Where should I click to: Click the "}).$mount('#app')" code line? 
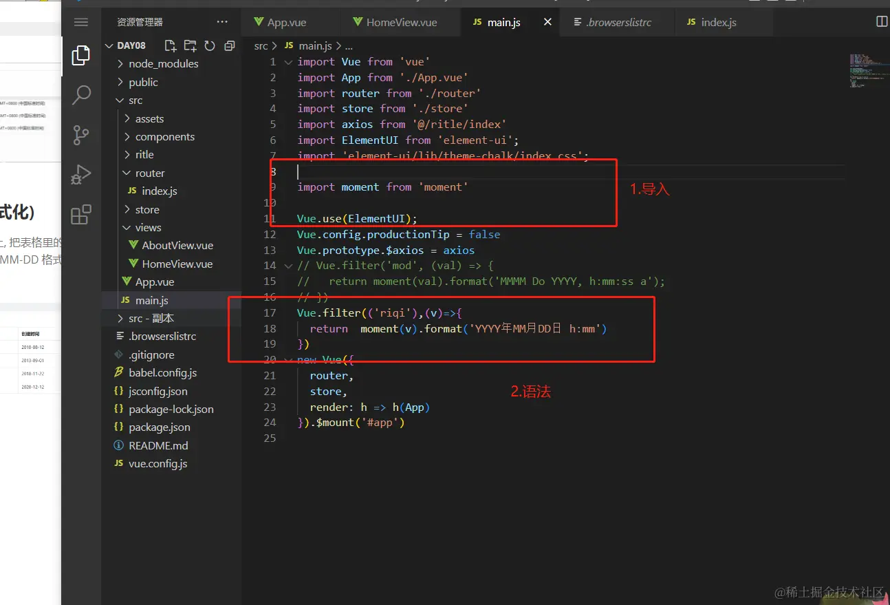pos(351,422)
